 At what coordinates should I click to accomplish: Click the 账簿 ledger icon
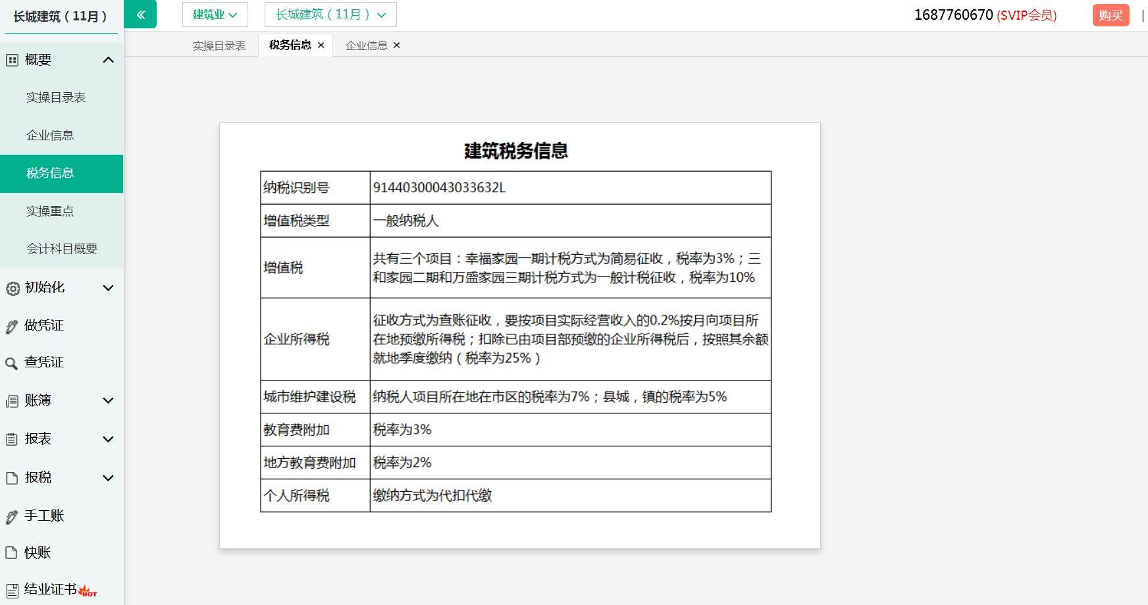(x=12, y=401)
